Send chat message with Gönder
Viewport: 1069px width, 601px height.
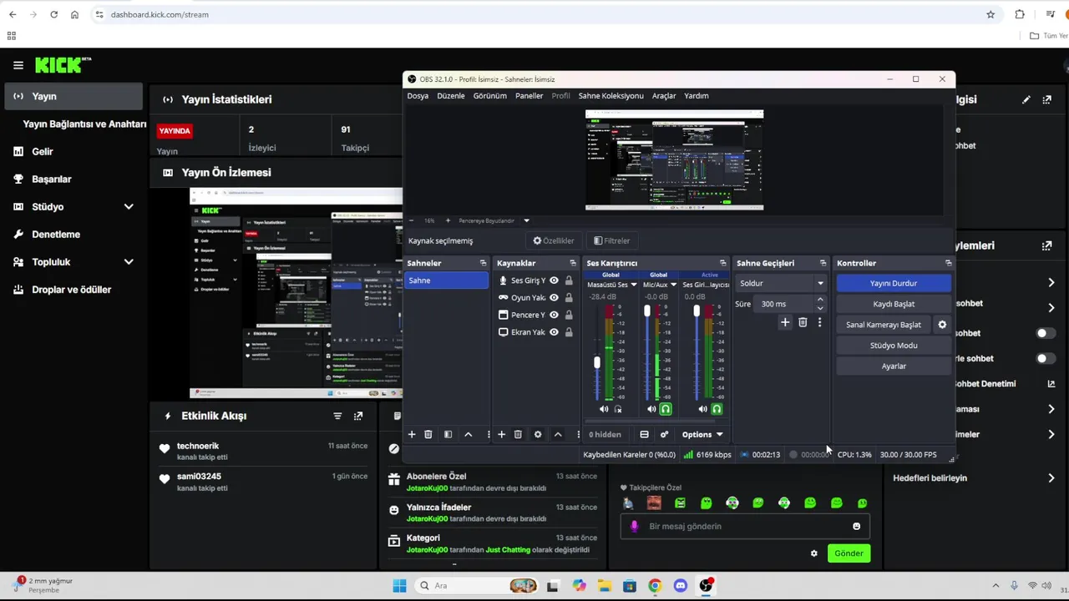pos(849,553)
